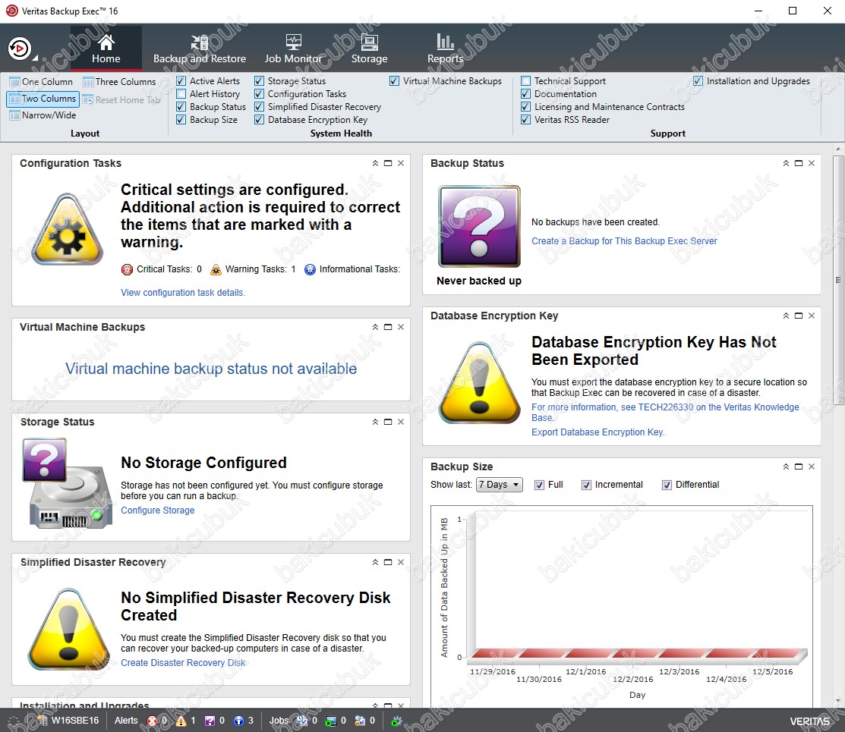The height and width of the screenshot is (732, 845).
Task: Collapse the Backup Size panel
Action: pos(786,467)
